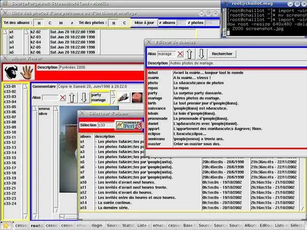Select N under Tri des photos
The width and height of the screenshot is (307, 230).
tap(114, 23)
